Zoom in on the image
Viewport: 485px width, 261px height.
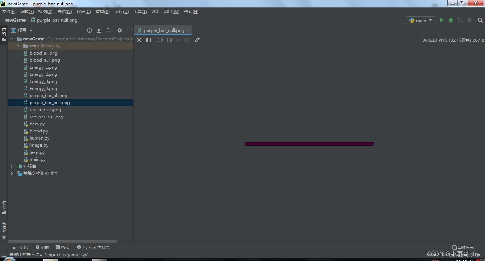[160, 40]
